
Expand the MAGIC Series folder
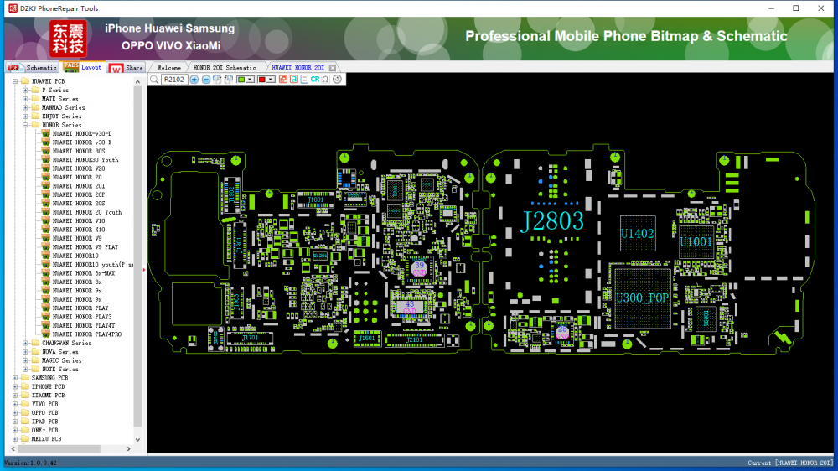point(26,360)
